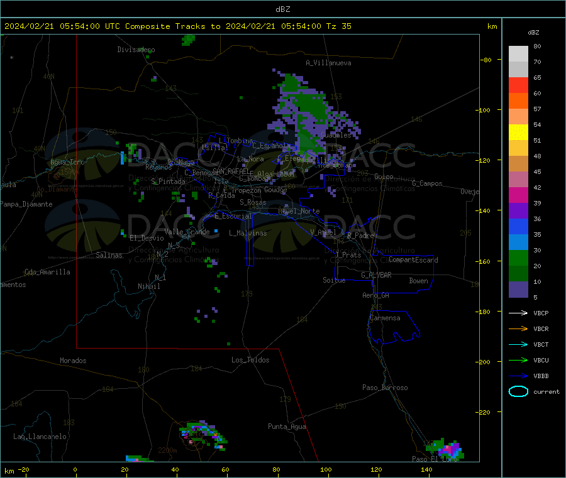Click the 'E_Escorial' map label
This screenshot has width=566, height=478.
point(233,216)
